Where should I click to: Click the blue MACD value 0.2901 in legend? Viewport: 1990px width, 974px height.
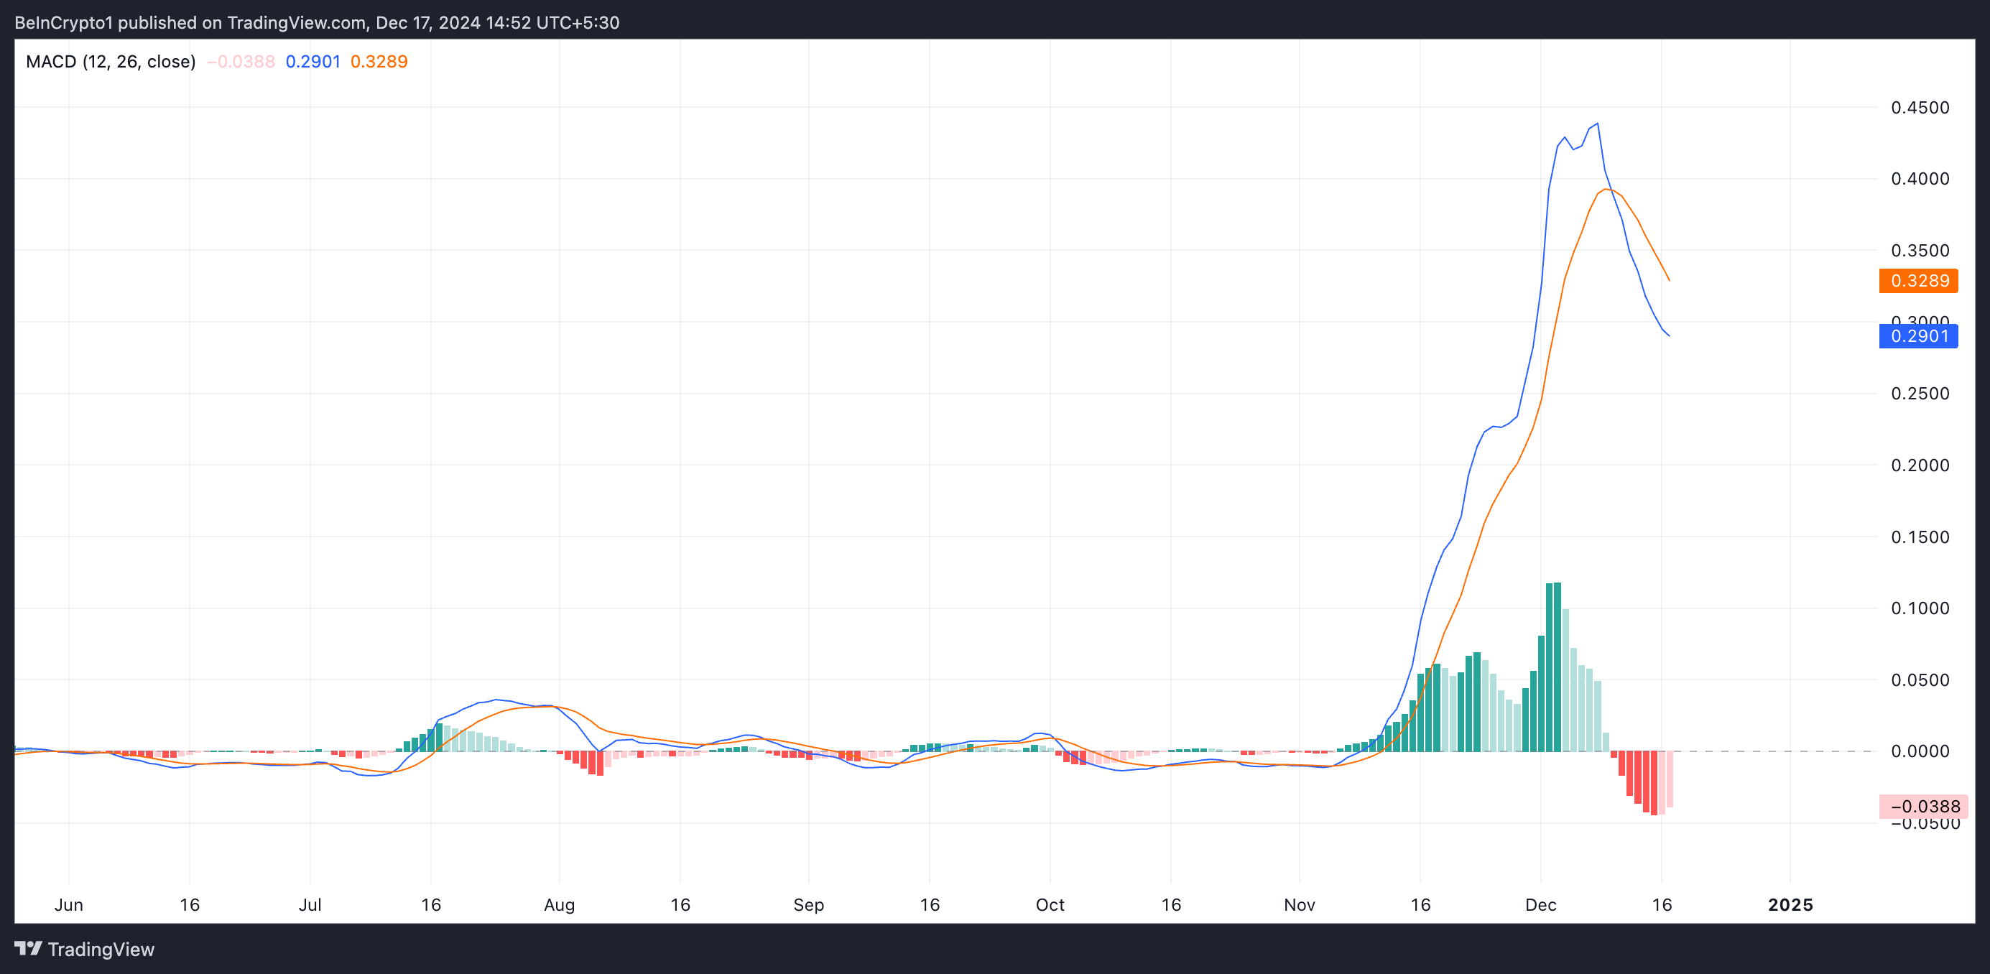coord(313,62)
